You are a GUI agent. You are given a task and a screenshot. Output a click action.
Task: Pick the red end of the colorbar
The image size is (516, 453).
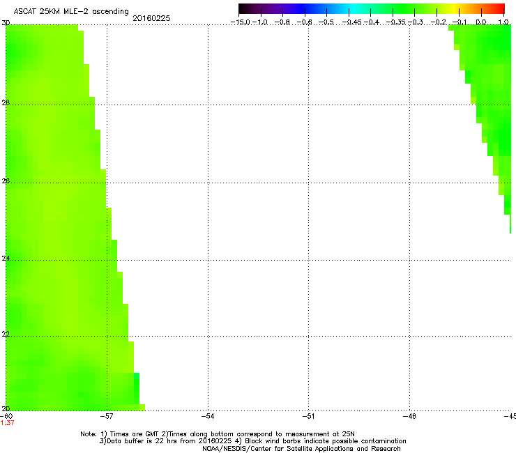coord(499,8)
